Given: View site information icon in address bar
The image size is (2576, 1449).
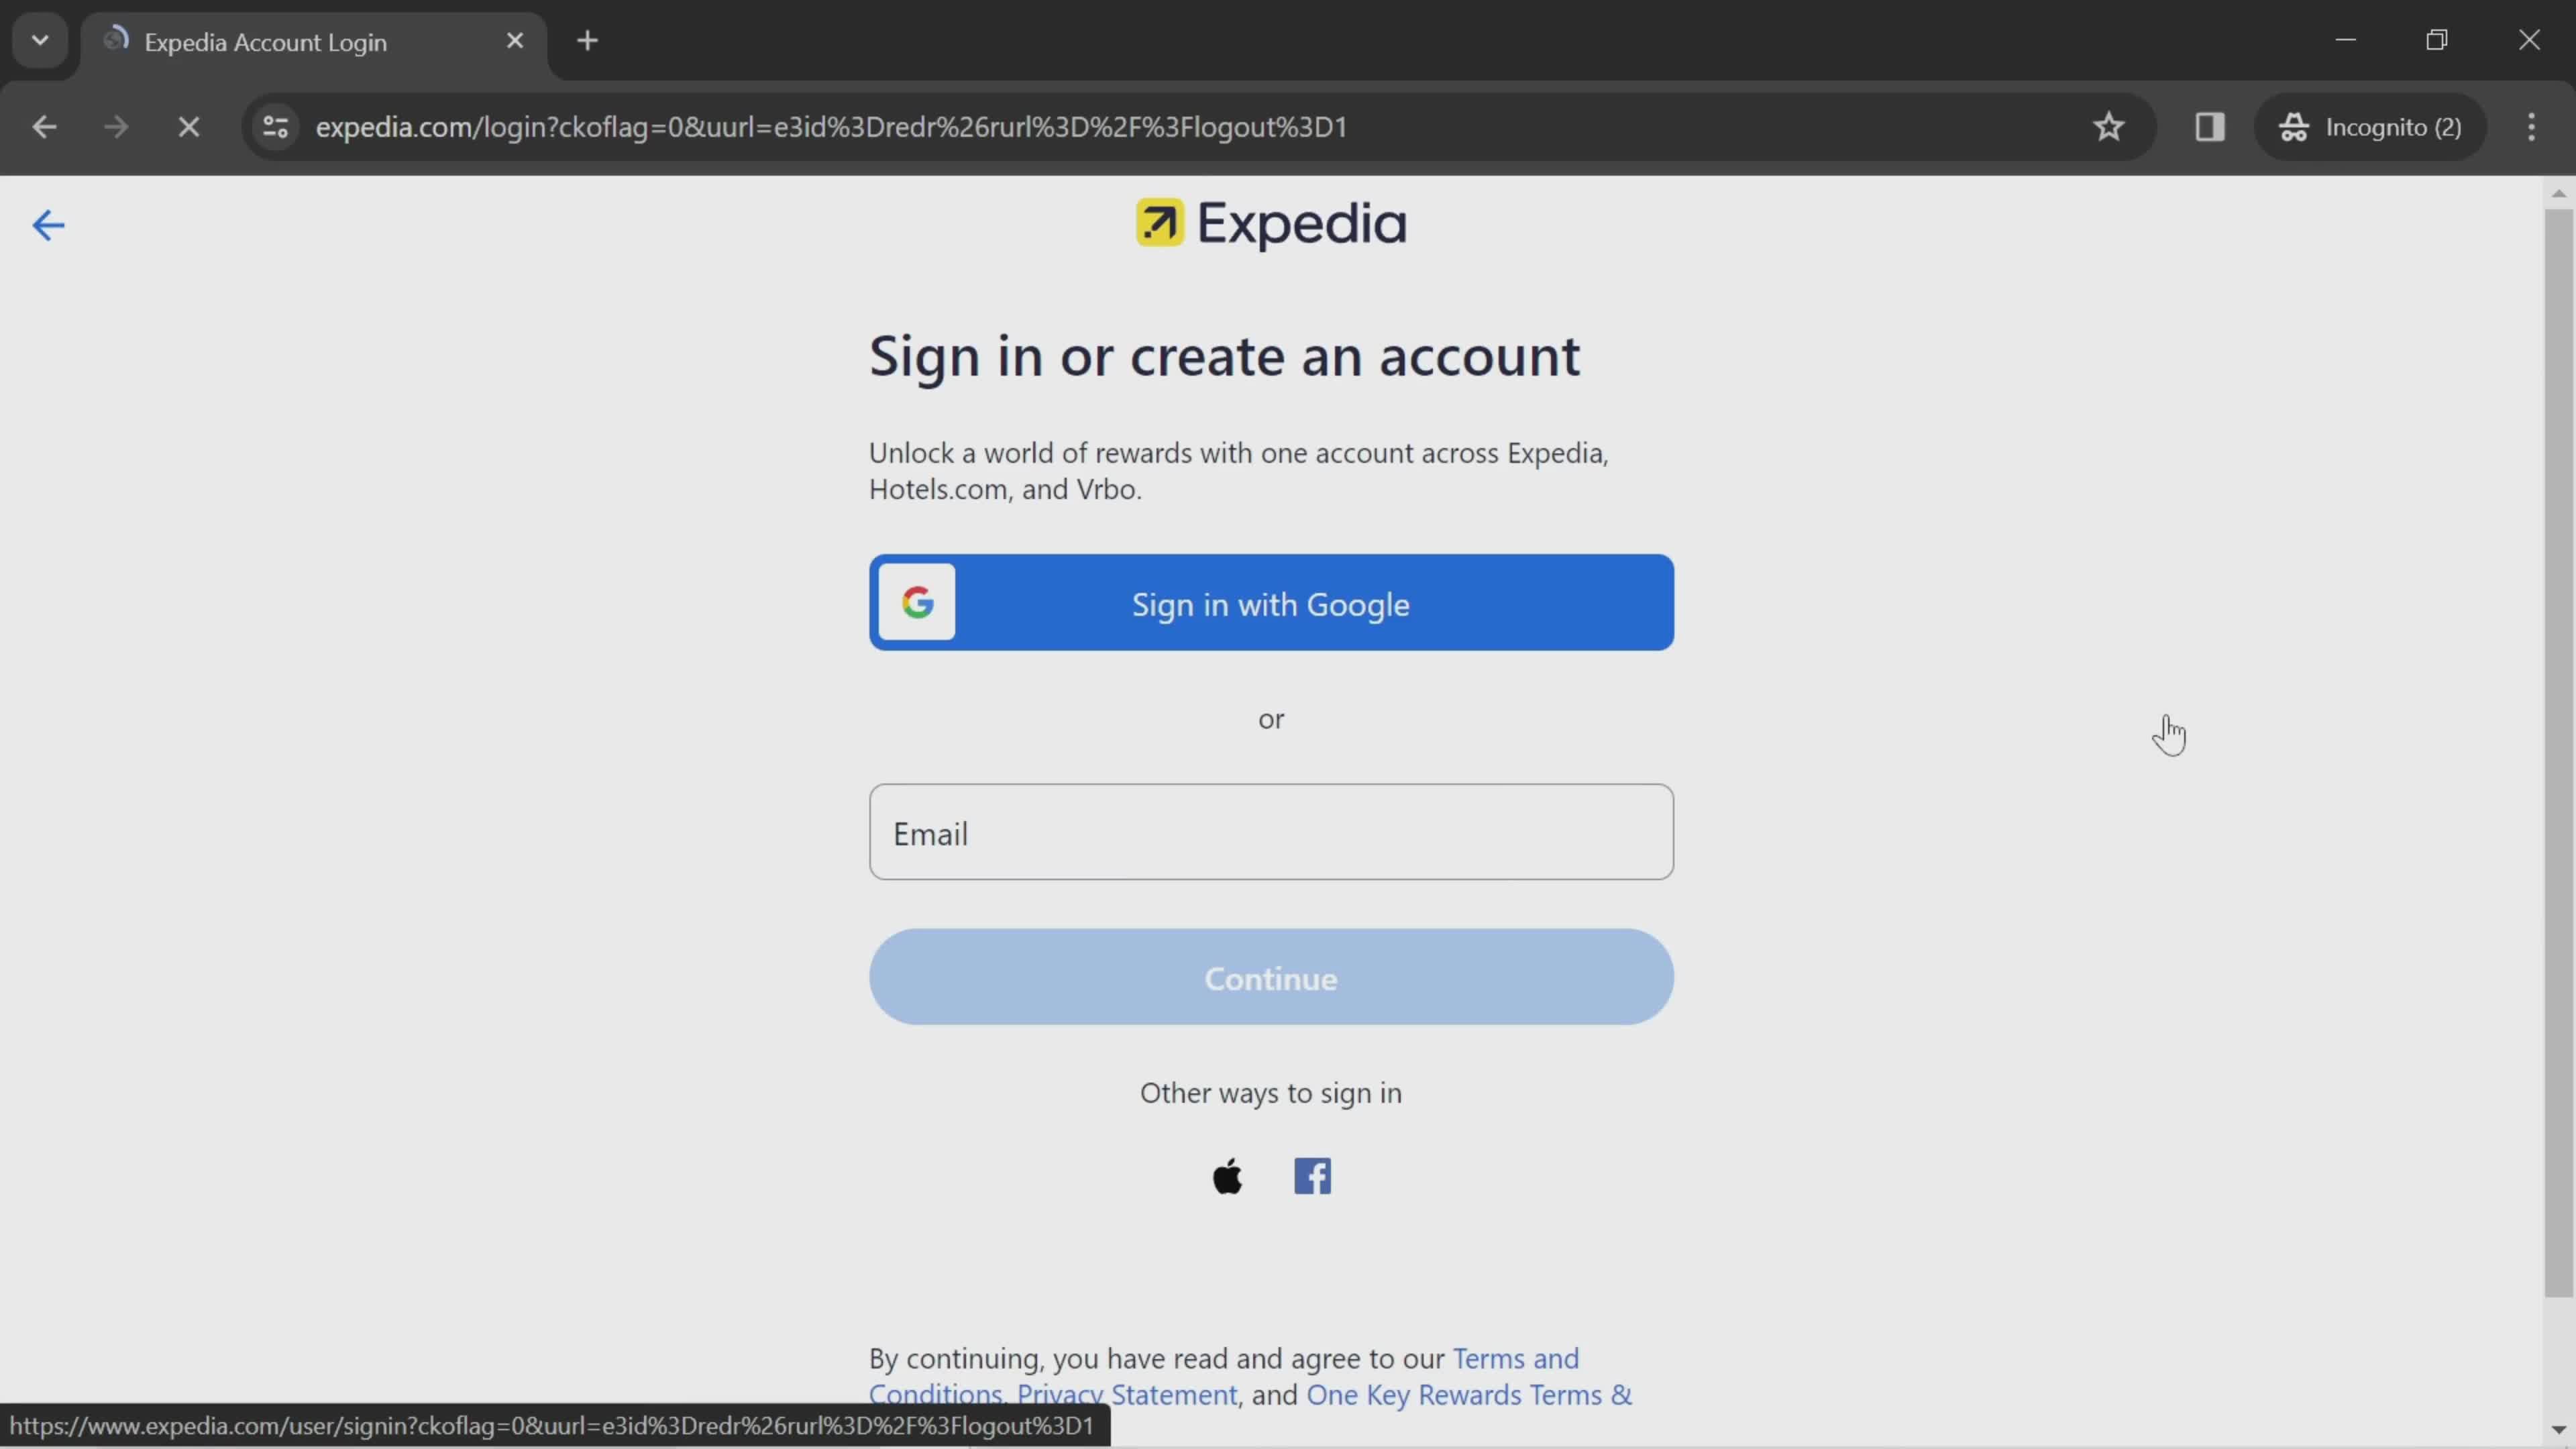Looking at the screenshot, I should 275,127.
